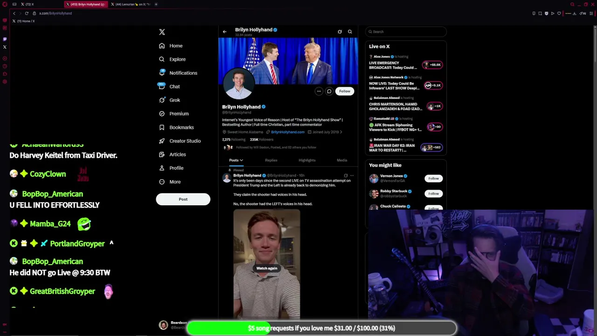Click the profile search magnifier icon

tap(350, 32)
